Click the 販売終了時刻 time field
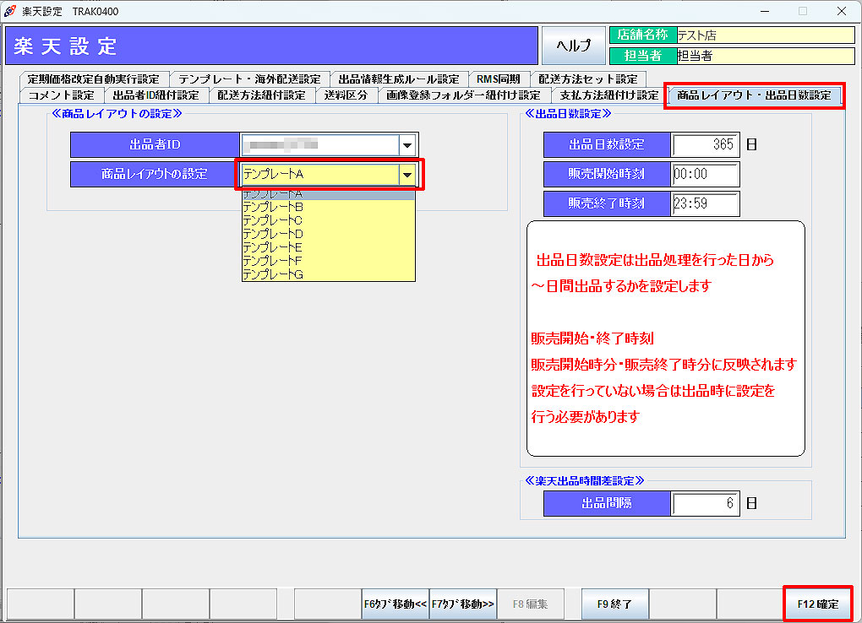 tap(705, 203)
